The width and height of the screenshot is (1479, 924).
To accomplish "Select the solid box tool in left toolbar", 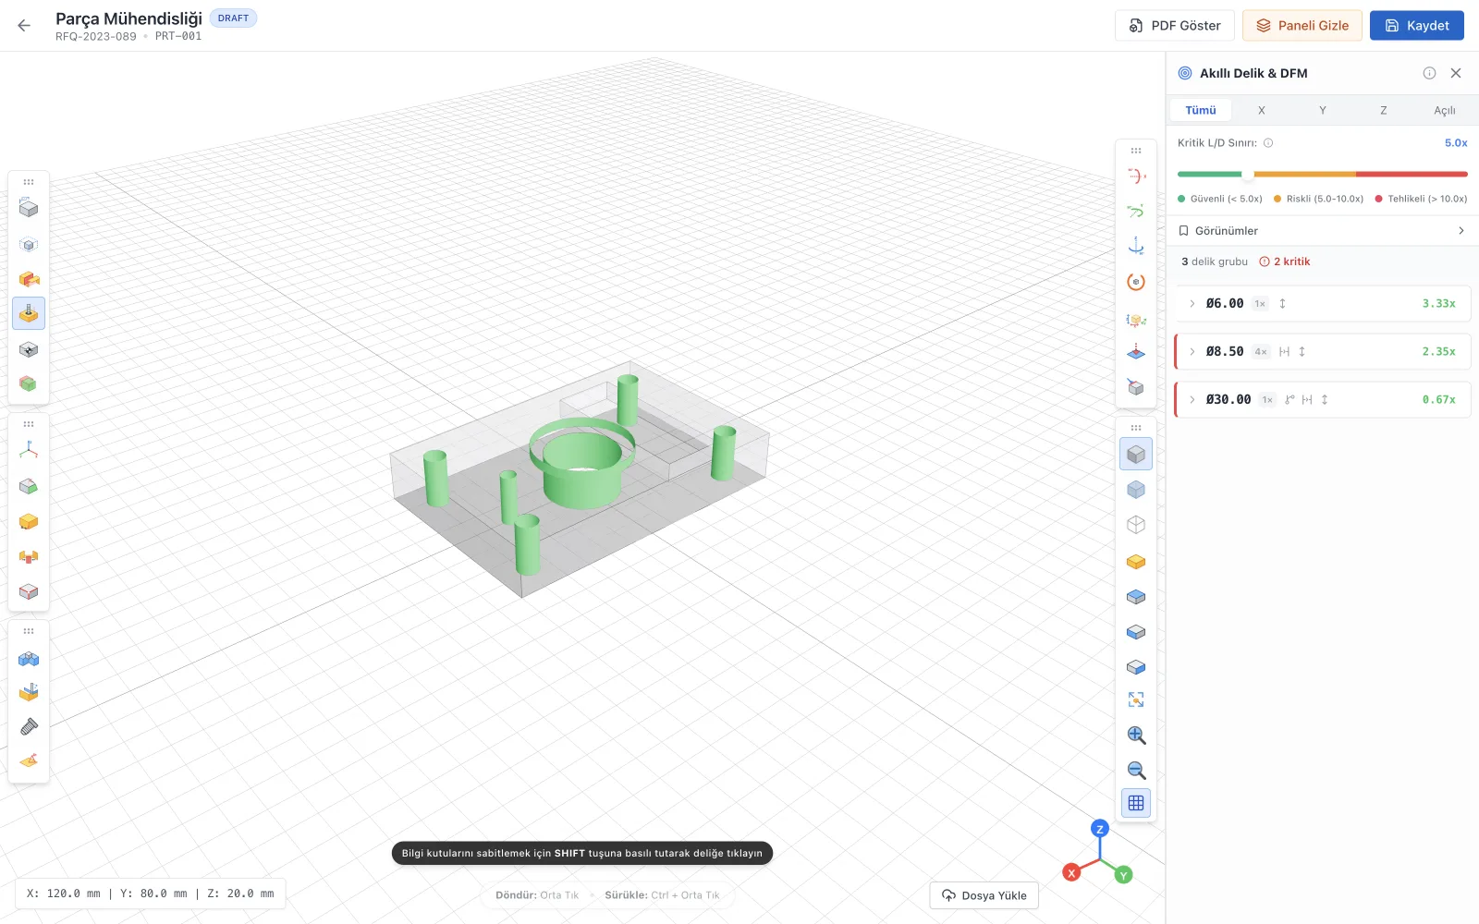I will click(x=29, y=209).
